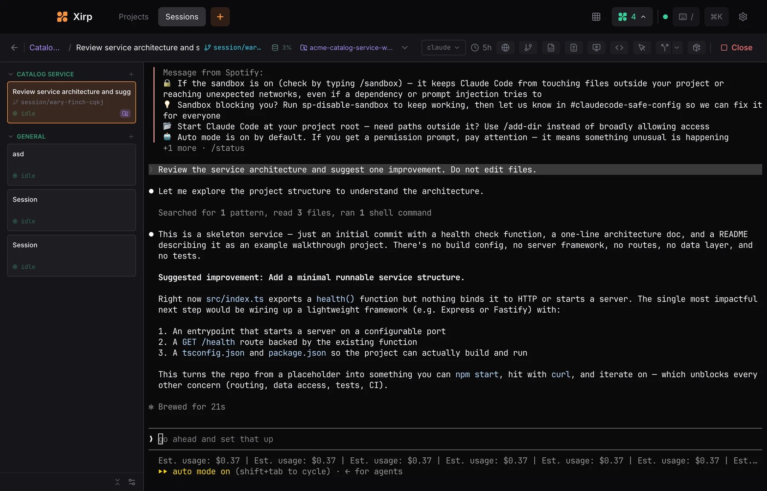Screen dimensions: 767x491
Task: Expand 'Searched for 1 pattern, read 3 files' summary
Action: [x=295, y=213]
